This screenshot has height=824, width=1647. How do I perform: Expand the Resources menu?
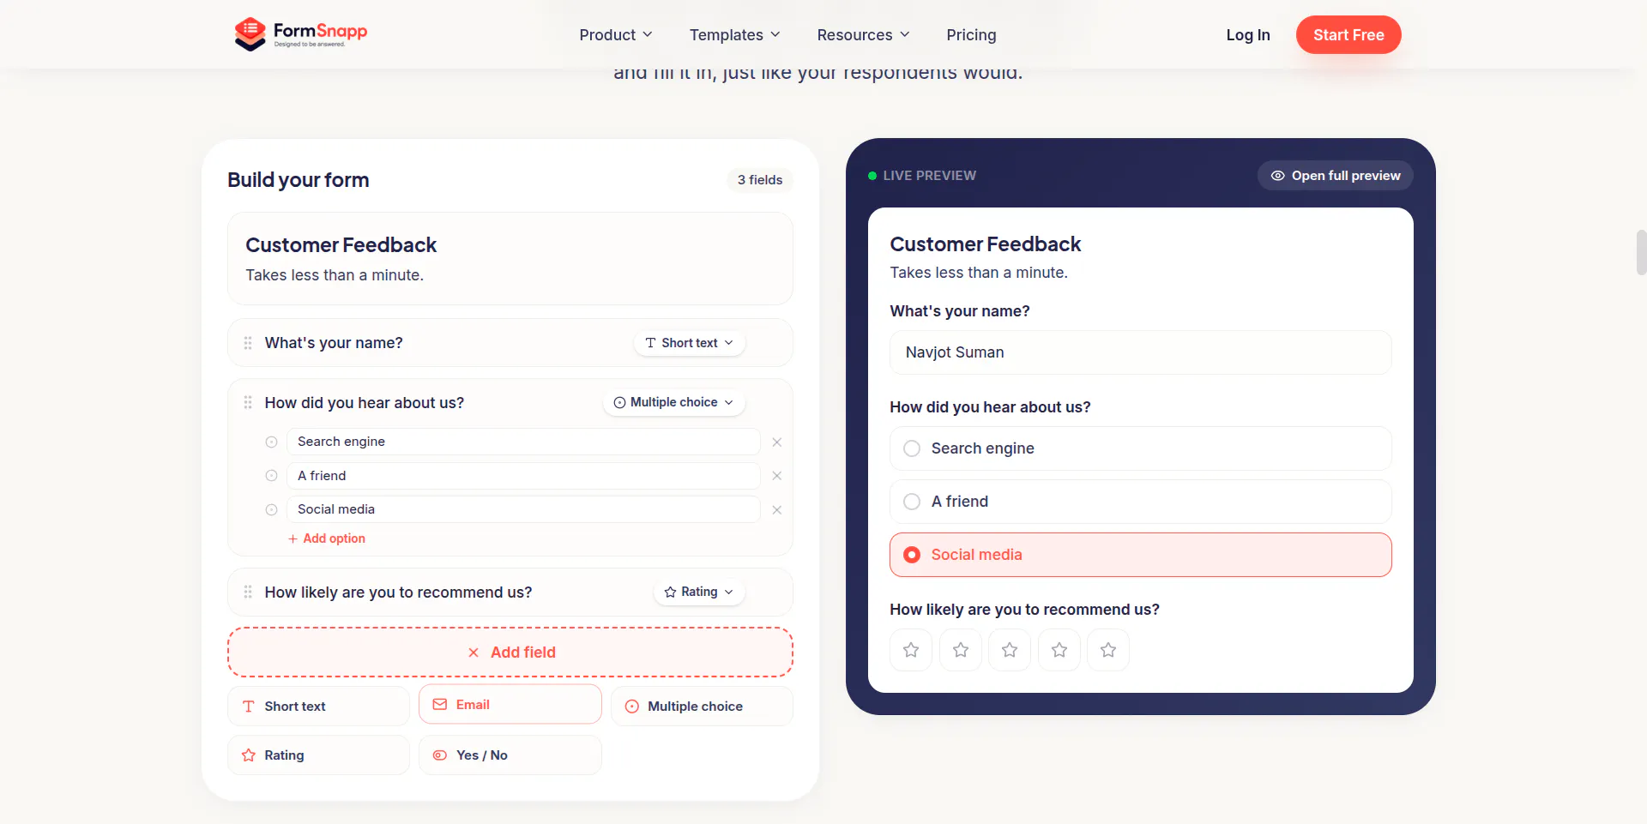tap(863, 35)
